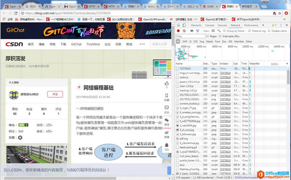
Task: Toggle the DevTools device toolbar icon
Action: 184,25
